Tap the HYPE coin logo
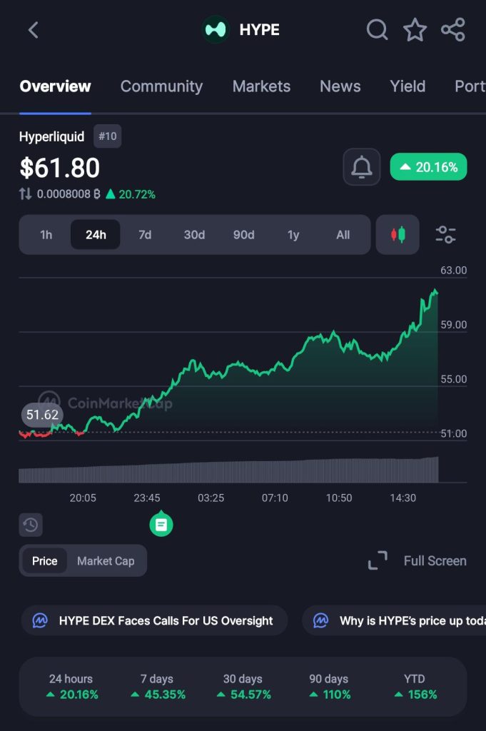Viewport: 486px width, 731px height. [x=216, y=30]
